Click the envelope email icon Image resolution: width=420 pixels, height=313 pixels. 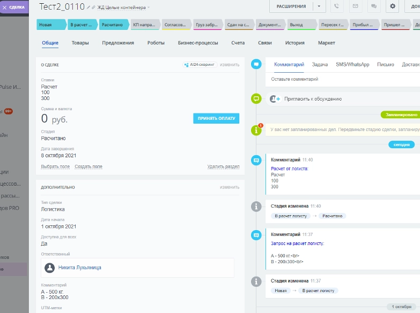click(x=355, y=6)
